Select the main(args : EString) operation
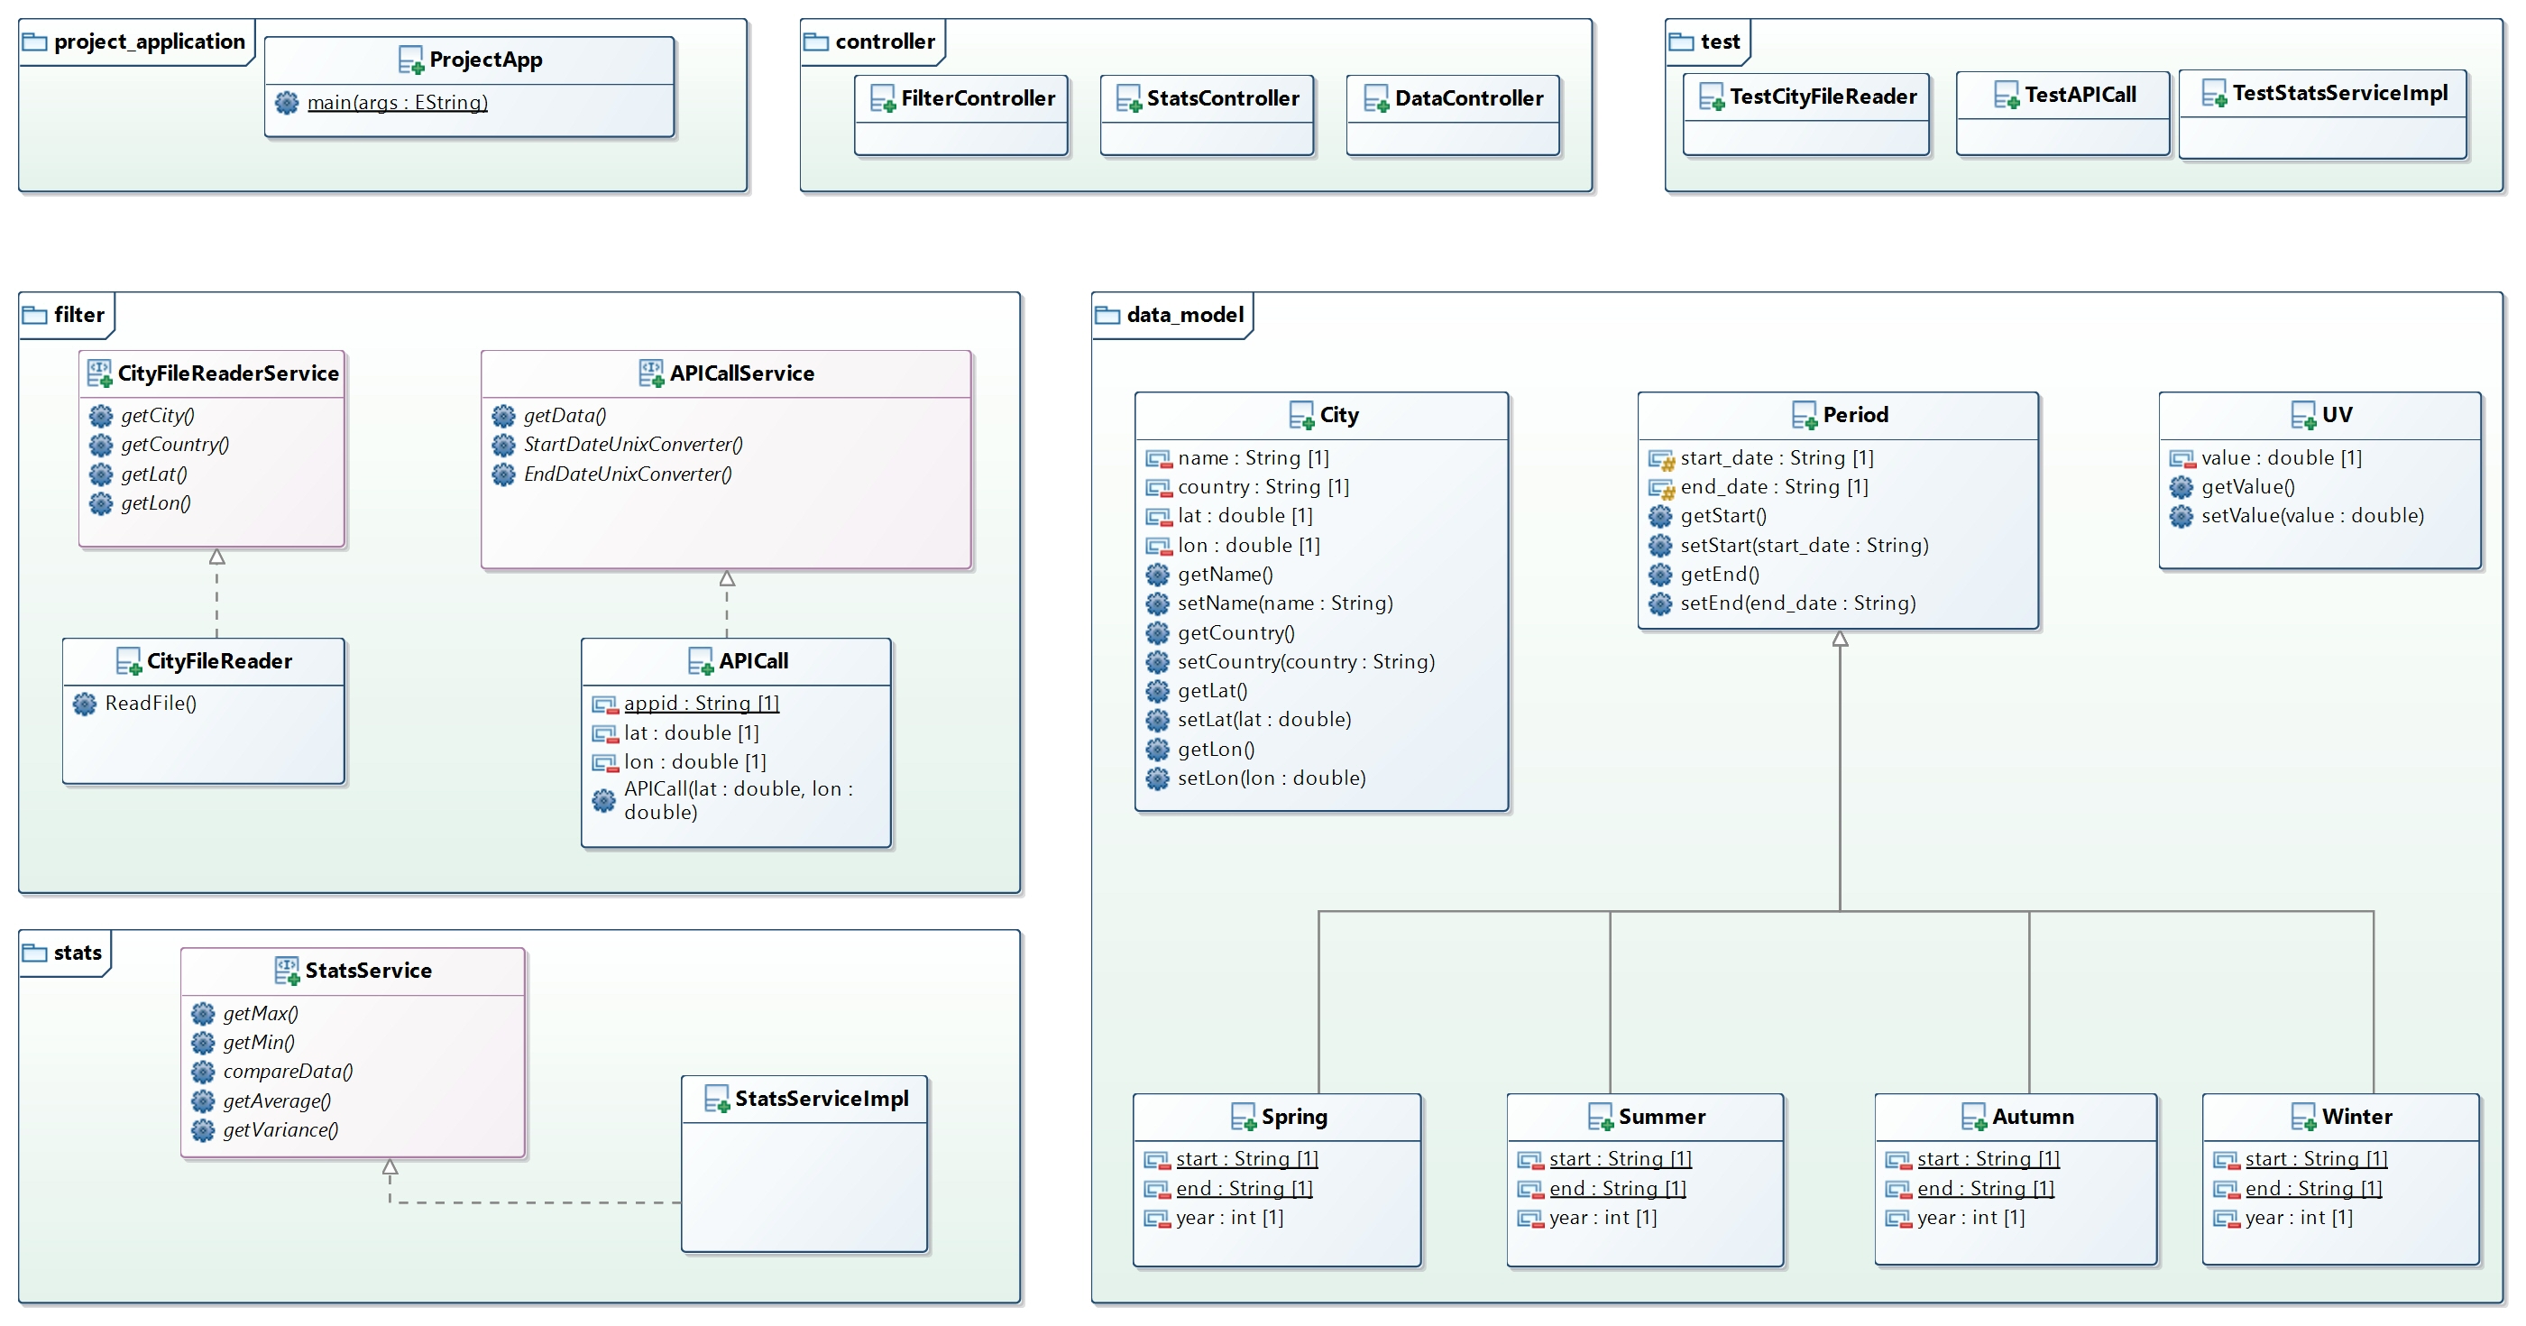Viewport: 2526px width, 1326px height. [x=396, y=102]
